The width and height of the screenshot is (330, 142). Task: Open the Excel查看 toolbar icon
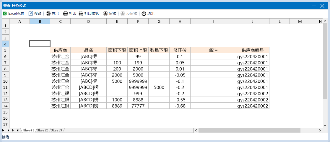5,14
